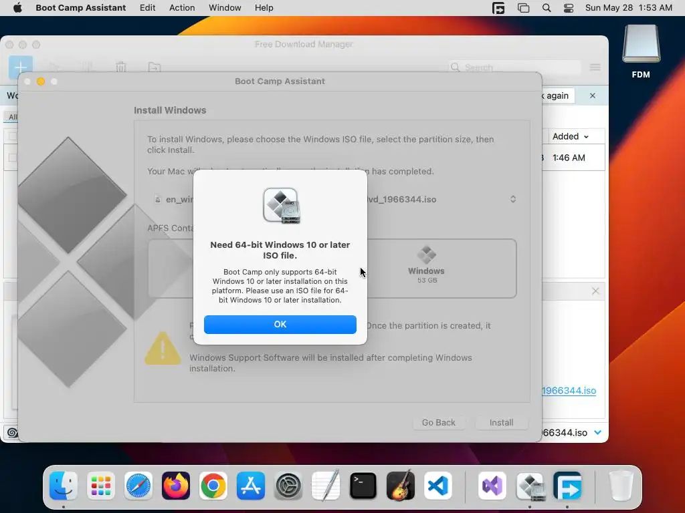Click Boot Camp Assistant icon in the Dock
Screen dimensions: 685x513
pyautogui.click(x=530, y=486)
